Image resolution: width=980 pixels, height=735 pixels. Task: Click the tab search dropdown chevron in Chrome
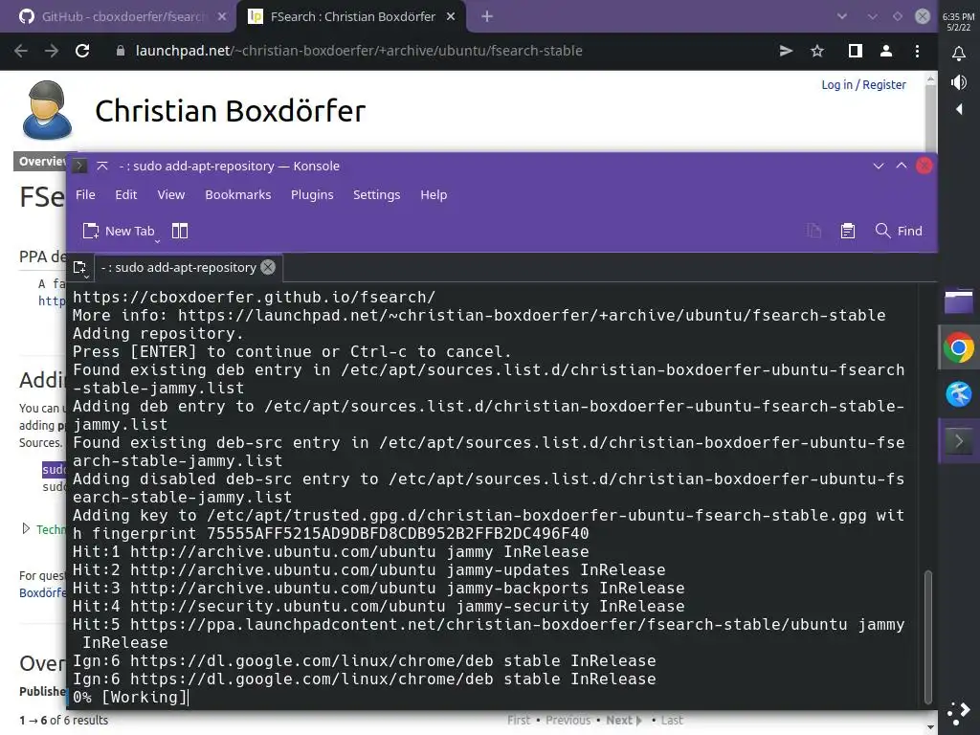coord(842,17)
